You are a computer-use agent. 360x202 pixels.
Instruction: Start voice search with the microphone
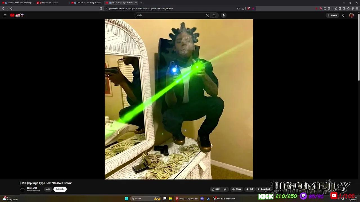[224, 15]
